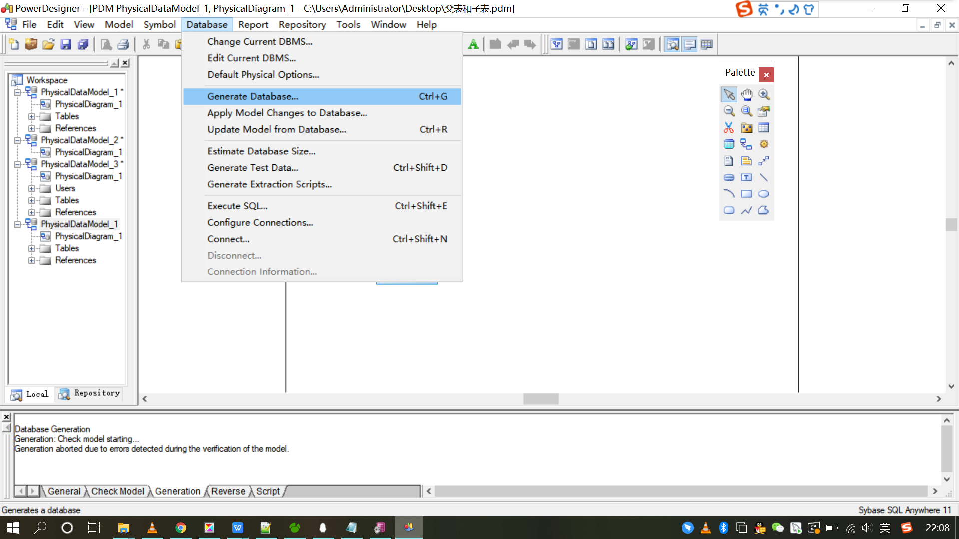Click the diagram horizontal scrollbar thumb
The height and width of the screenshot is (539, 959).
pyautogui.click(x=541, y=399)
